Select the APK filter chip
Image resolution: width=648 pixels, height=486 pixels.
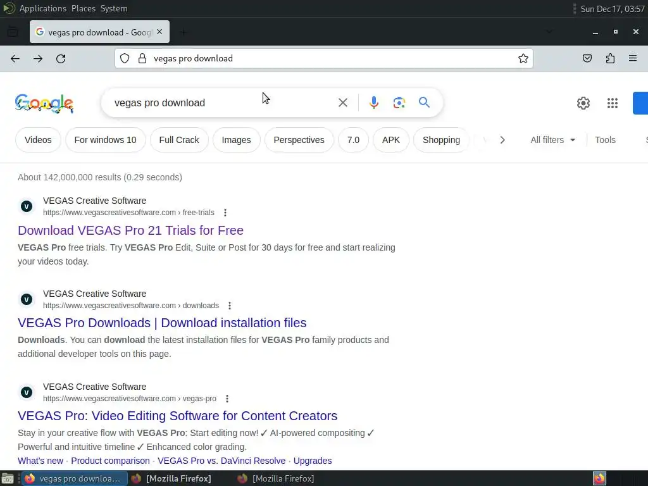[391, 140]
